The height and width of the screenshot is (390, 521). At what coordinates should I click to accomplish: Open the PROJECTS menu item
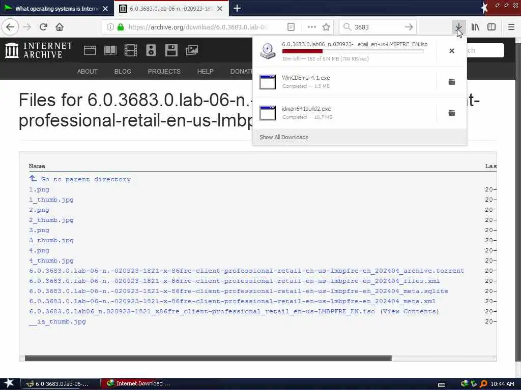pyautogui.click(x=164, y=71)
